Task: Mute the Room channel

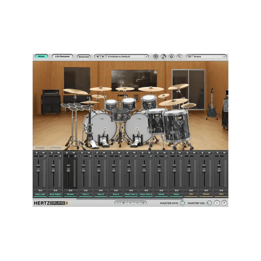Action: (x=209, y=153)
